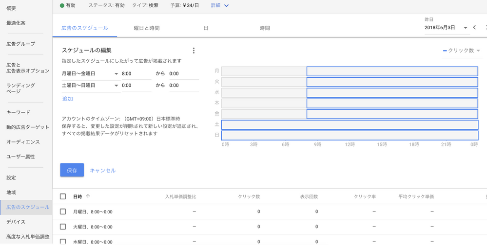Click the sort arrow beside 日時 column
This screenshot has height=245, width=487.
[x=88, y=196]
